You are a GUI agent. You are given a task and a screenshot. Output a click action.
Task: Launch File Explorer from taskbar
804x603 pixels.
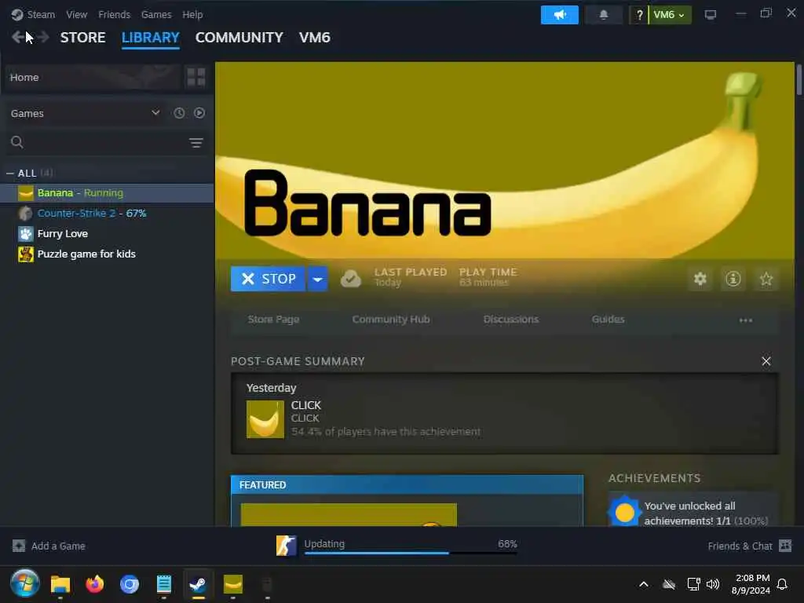coord(60,584)
